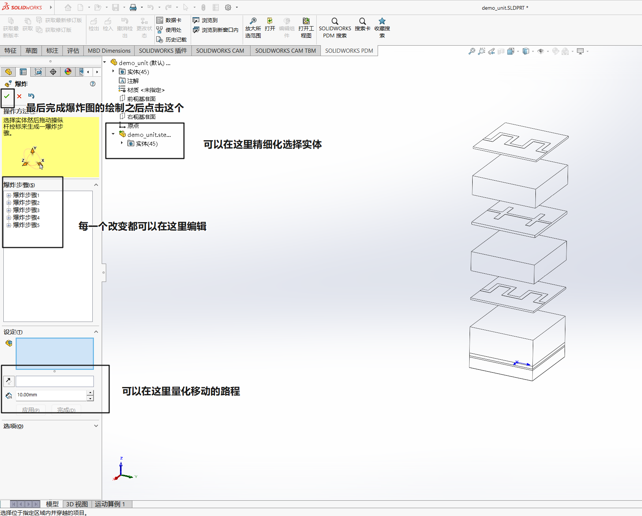This screenshot has width=642, height=516.
Task: Click the undo arrow in Explode panel
Action: (x=31, y=96)
